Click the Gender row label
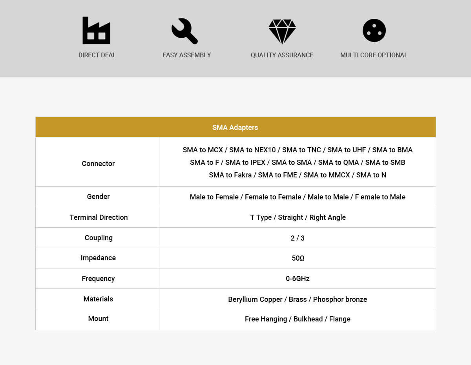The width and height of the screenshot is (471, 365). 98,197
